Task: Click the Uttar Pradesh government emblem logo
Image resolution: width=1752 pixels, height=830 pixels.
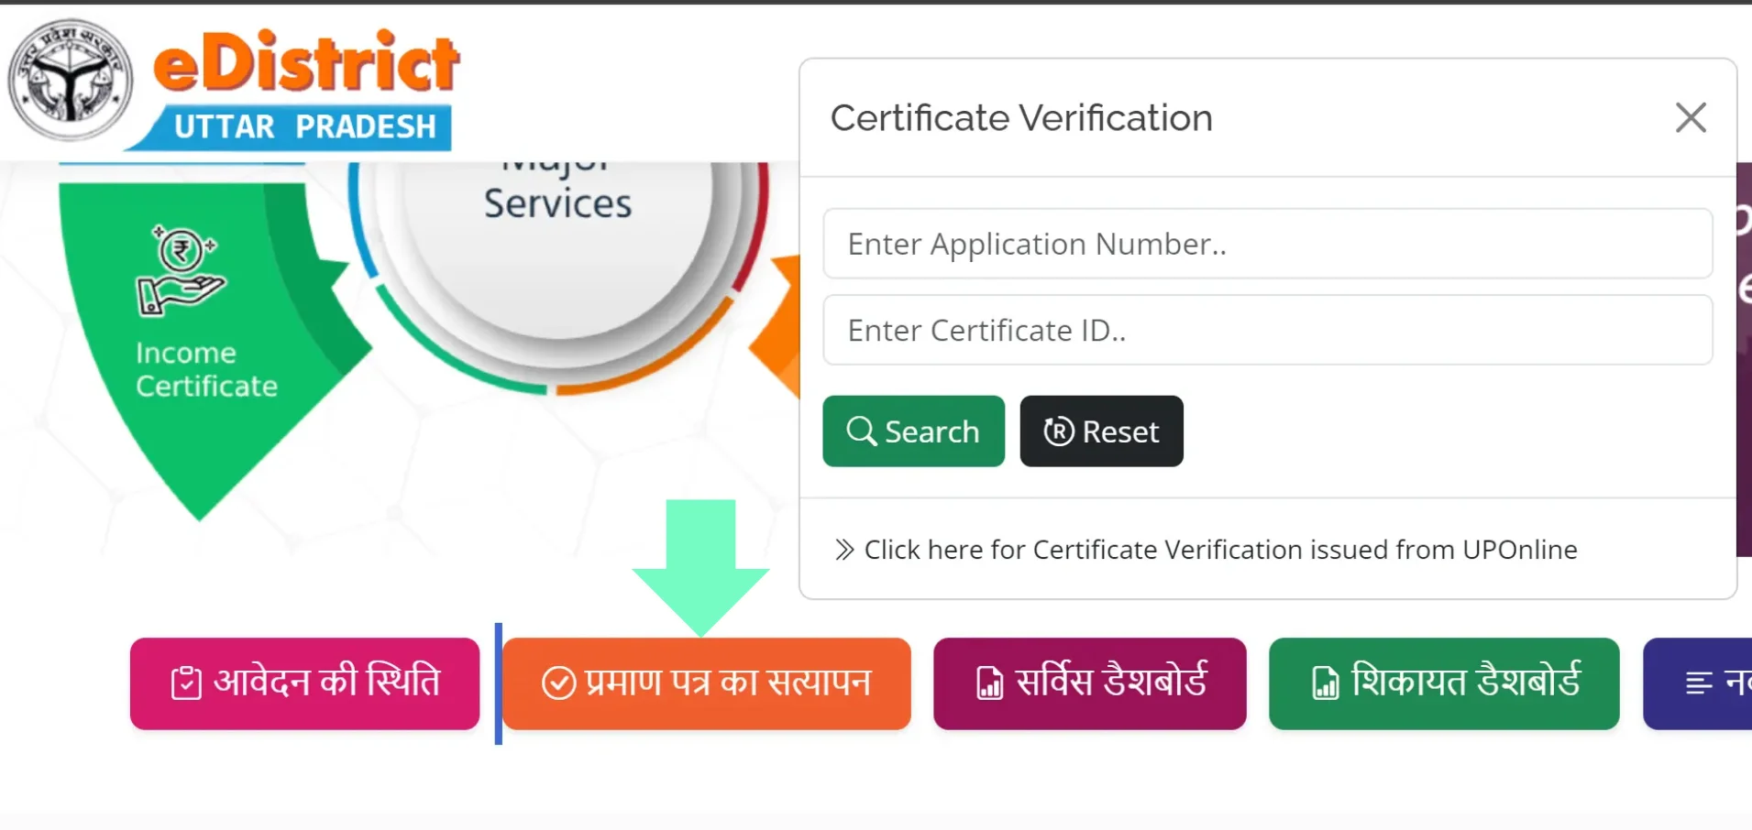Action: click(x=70, y=81)
